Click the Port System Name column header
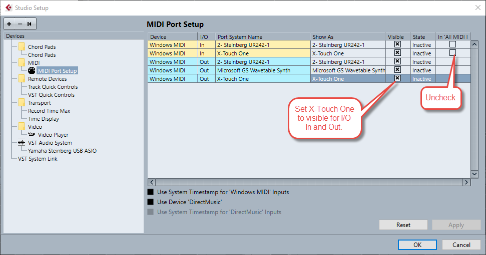The width and height of the screenshot is (486, 255). coord(263,36)
